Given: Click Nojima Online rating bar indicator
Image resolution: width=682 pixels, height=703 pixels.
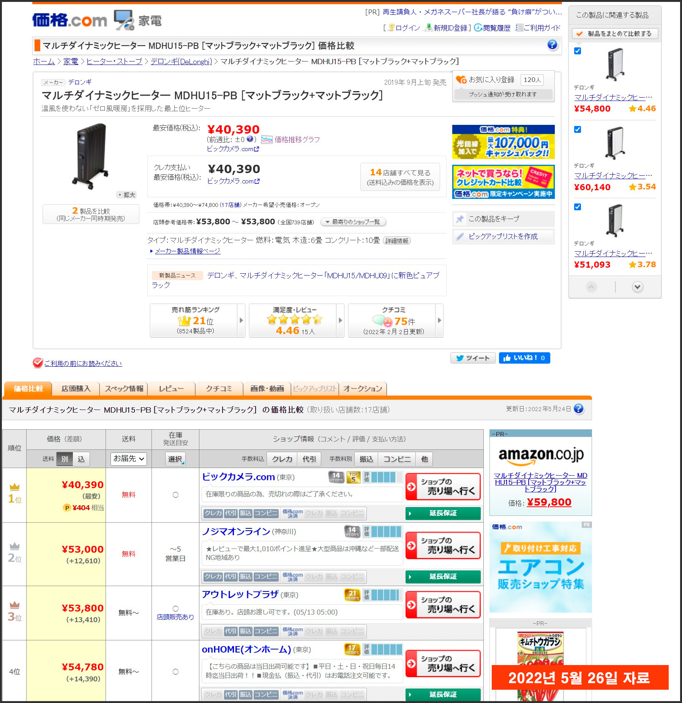Looking at the screenshot, I should click(383, 532).
